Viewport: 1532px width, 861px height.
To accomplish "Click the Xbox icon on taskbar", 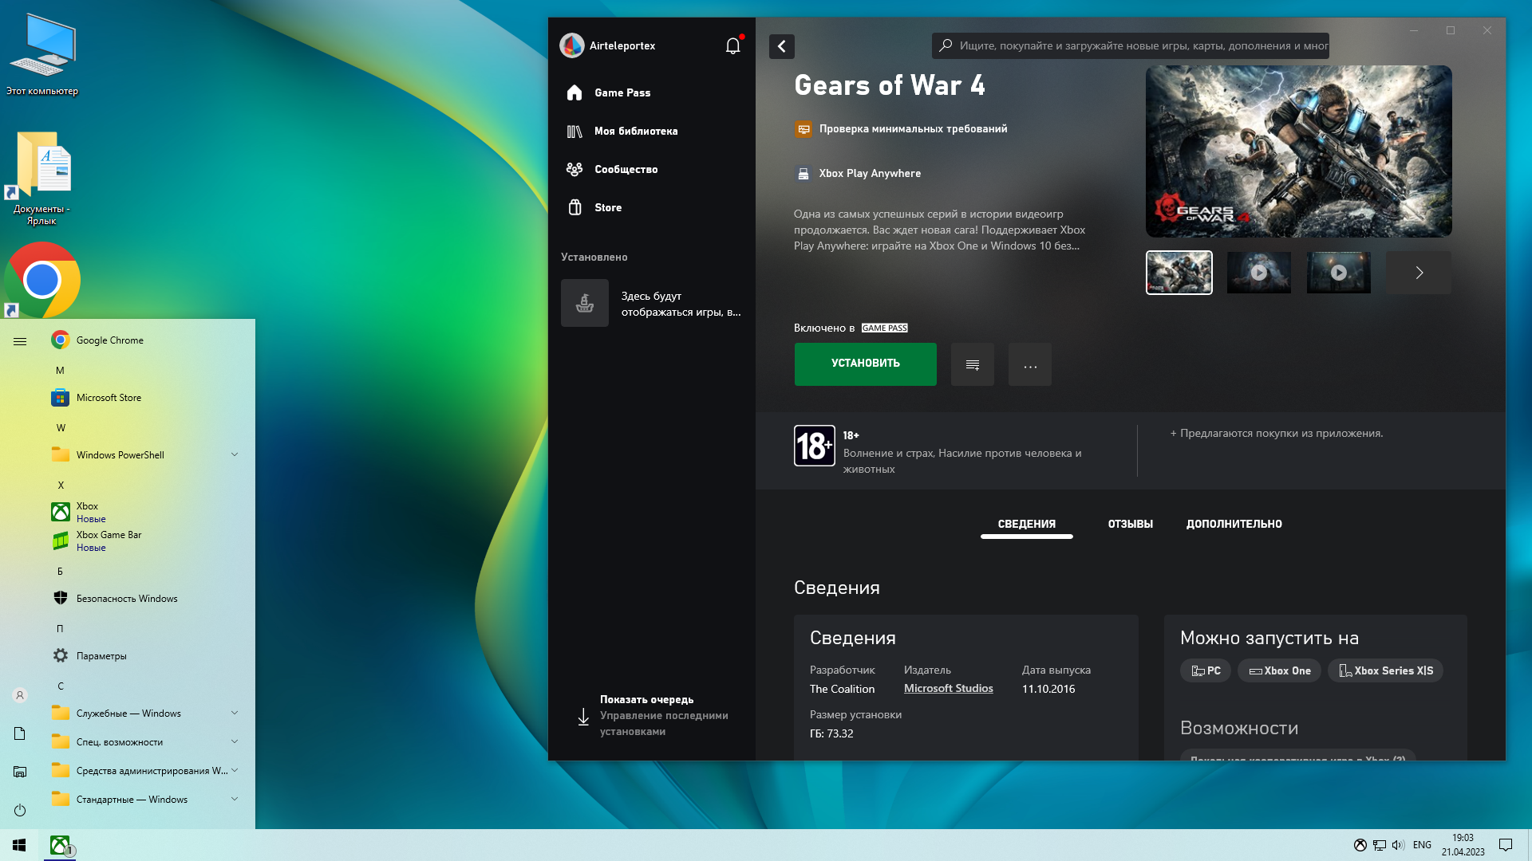I will point(60,845).
